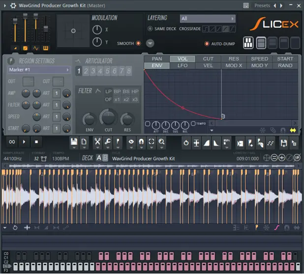Click the plugin settings gear icon
The image size is (304, 274).
(x=13, y=5)
